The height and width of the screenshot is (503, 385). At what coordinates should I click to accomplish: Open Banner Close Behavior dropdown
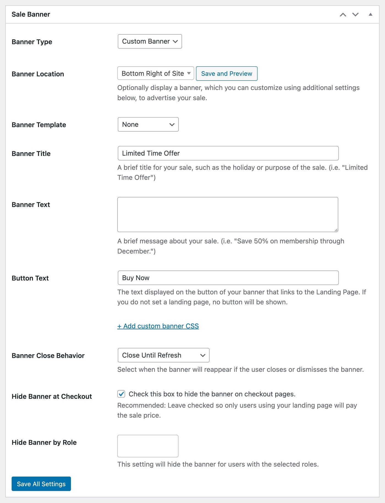tap(164, 355)
